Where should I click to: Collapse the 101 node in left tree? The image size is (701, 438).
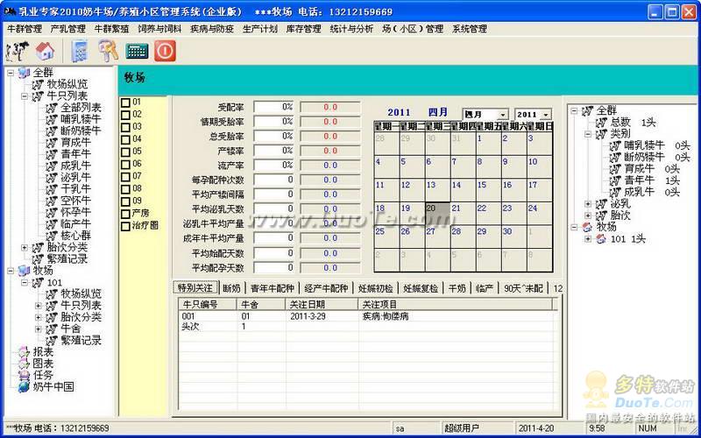tap(25, 282)
